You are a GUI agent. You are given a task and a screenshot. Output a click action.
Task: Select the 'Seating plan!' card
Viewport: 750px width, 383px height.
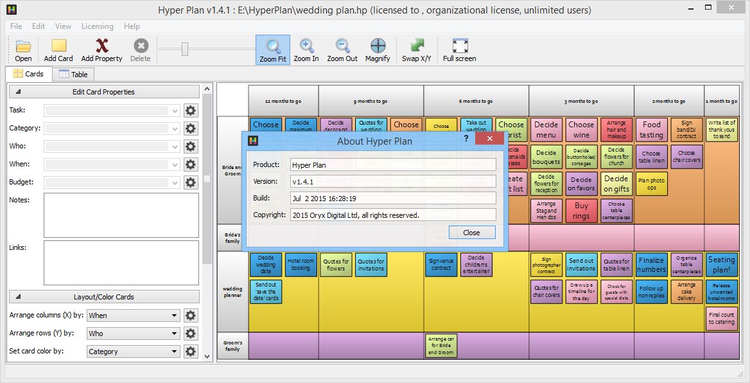click(721, 264)
